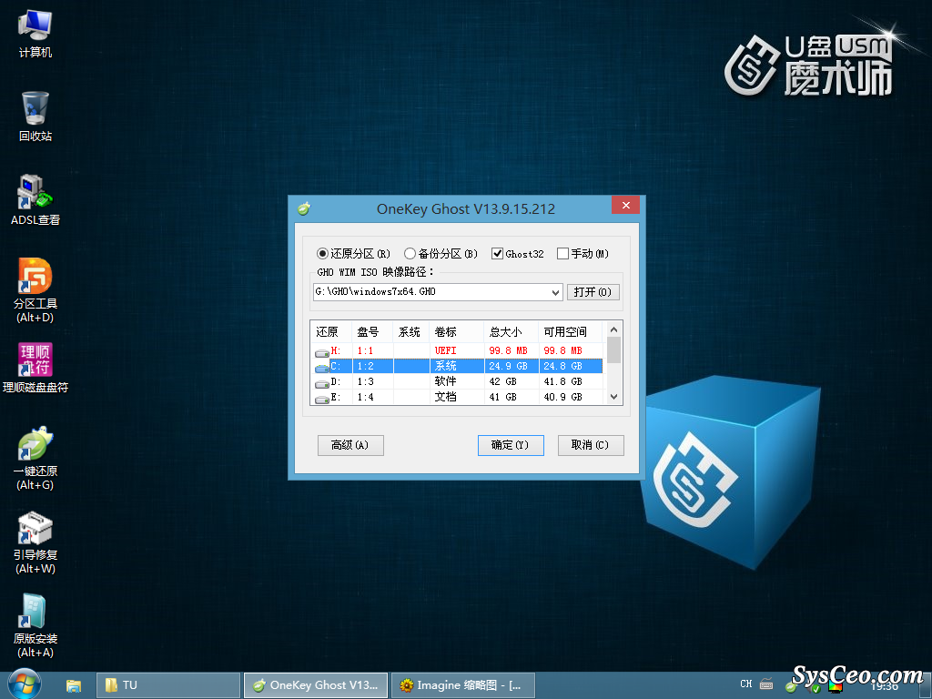Click the rainbow display tray icon

pyautogui.click(x=836, y=687)
